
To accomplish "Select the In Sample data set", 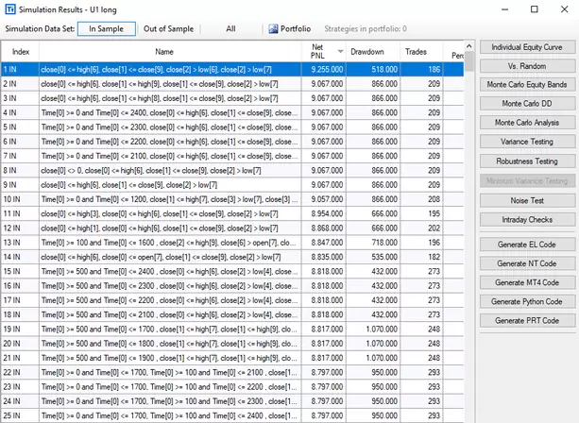I will (107, 28).
